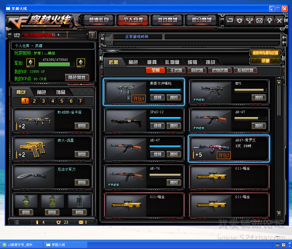Filter weapons by 主武器
The image size is (292, 249).
coord(176,70)
